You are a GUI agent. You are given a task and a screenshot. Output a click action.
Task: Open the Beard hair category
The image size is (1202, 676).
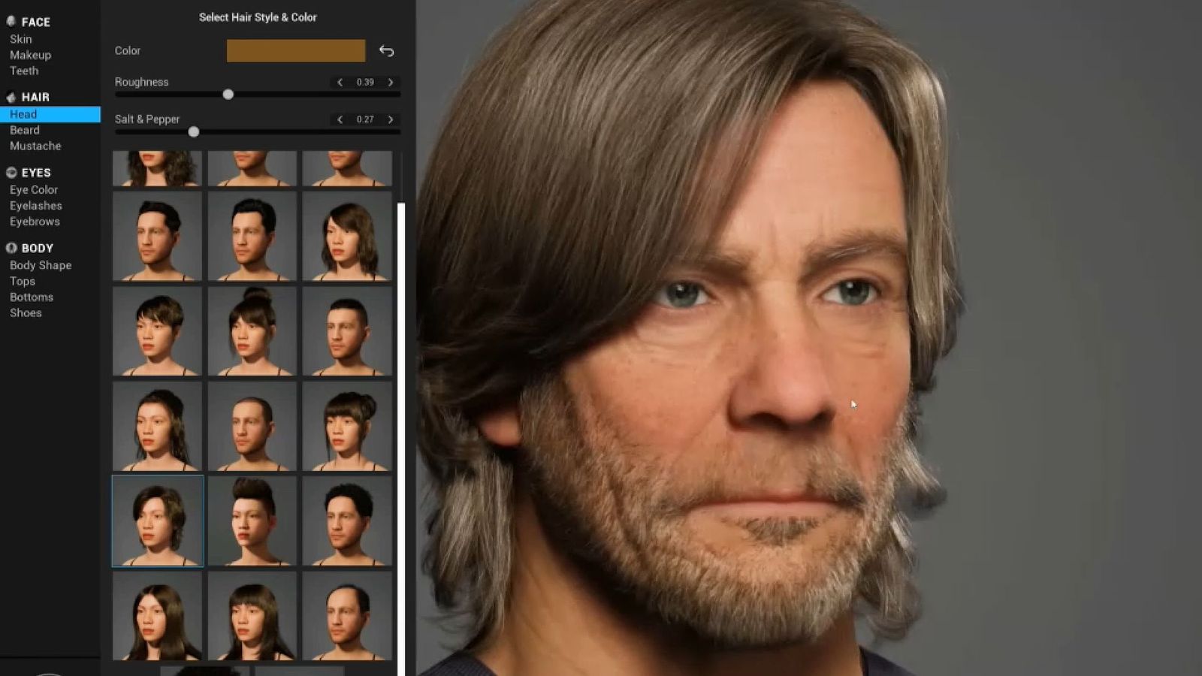pyautogui.click(x=25, y=130)
